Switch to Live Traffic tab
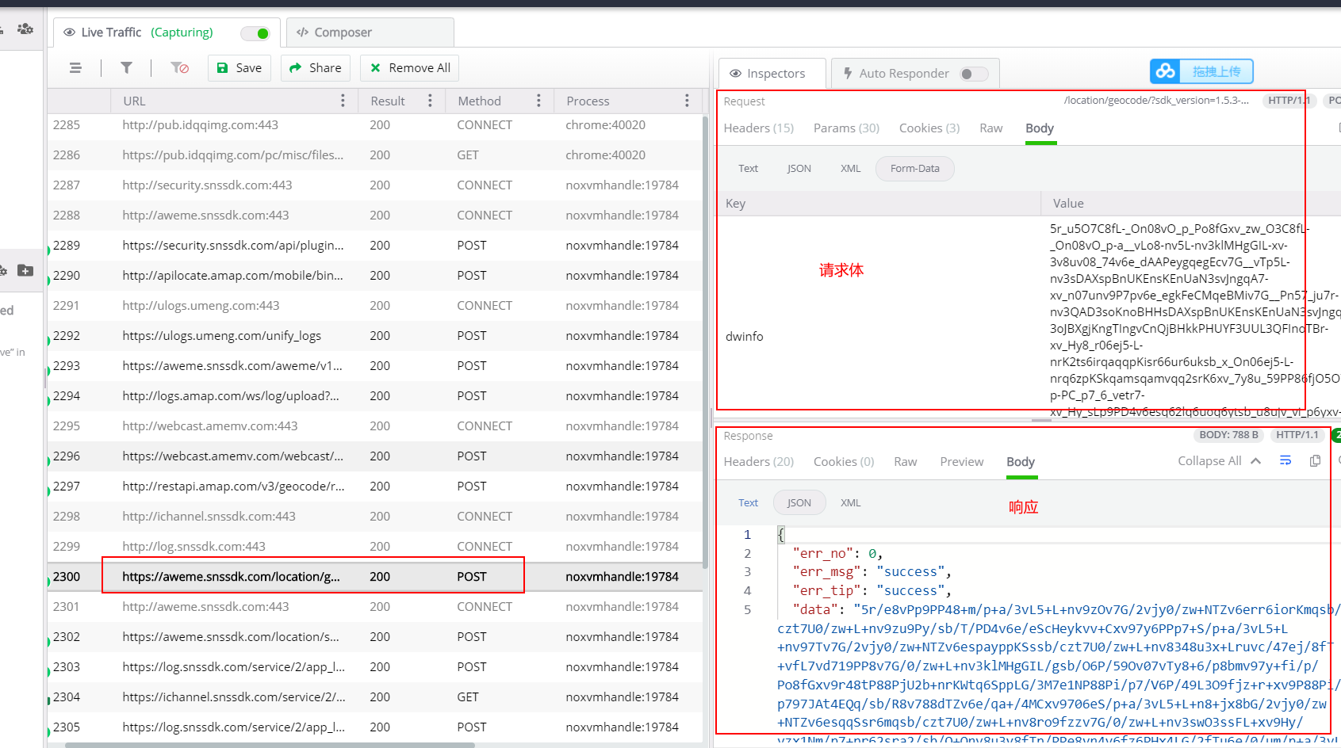 click(167, 32)
